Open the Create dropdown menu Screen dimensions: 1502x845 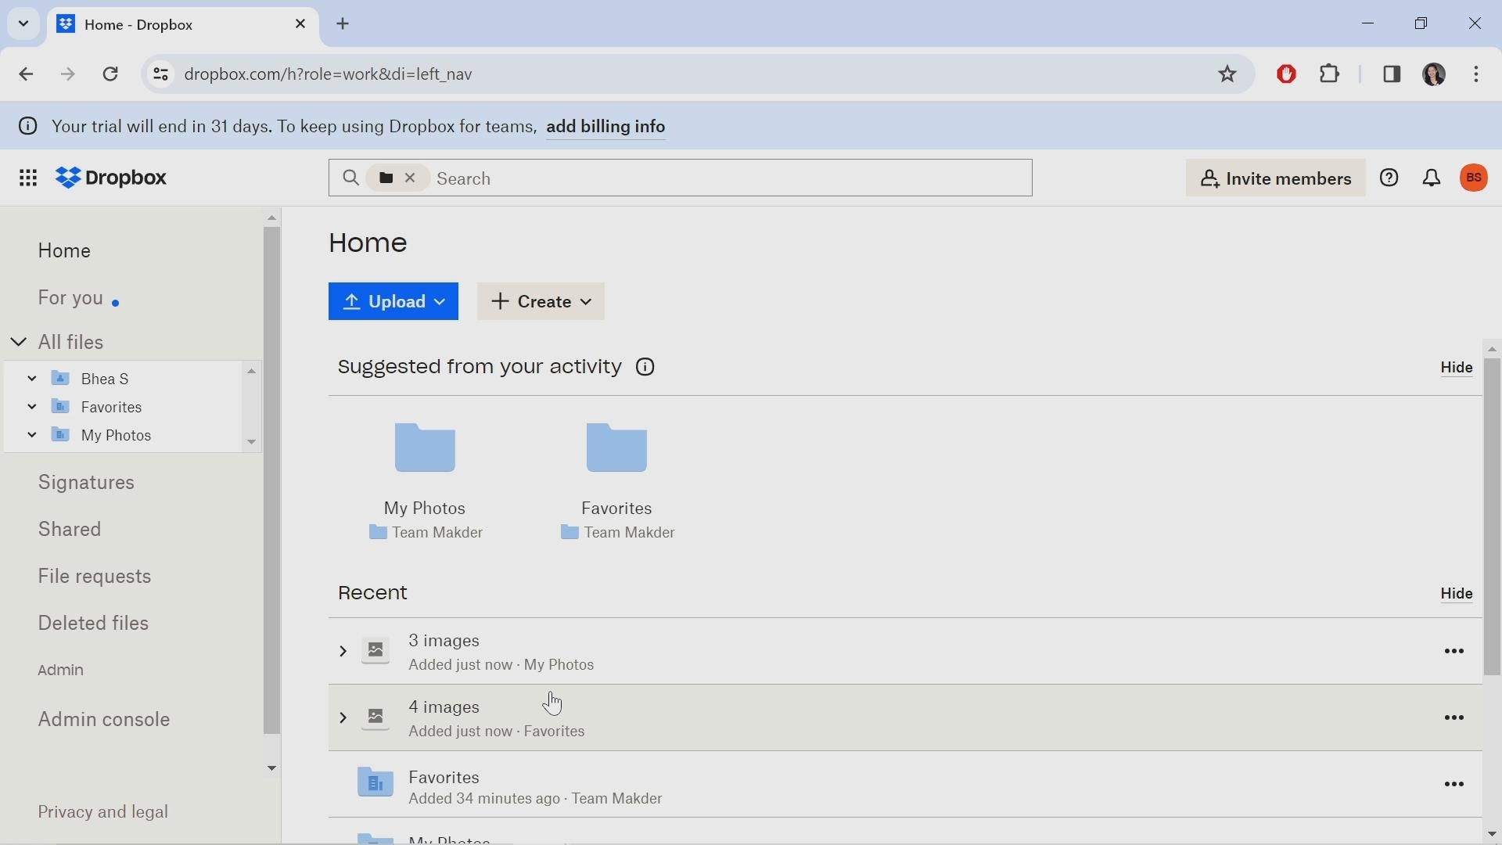[541, 302]
